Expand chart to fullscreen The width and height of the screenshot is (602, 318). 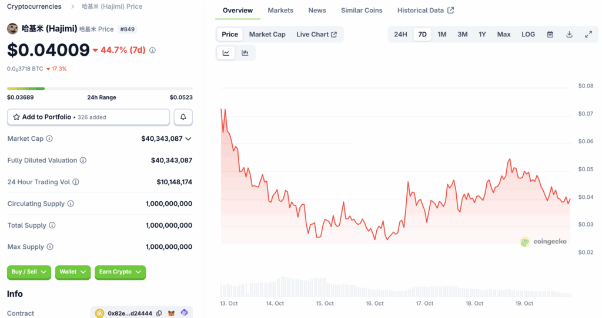pos(588,35)
